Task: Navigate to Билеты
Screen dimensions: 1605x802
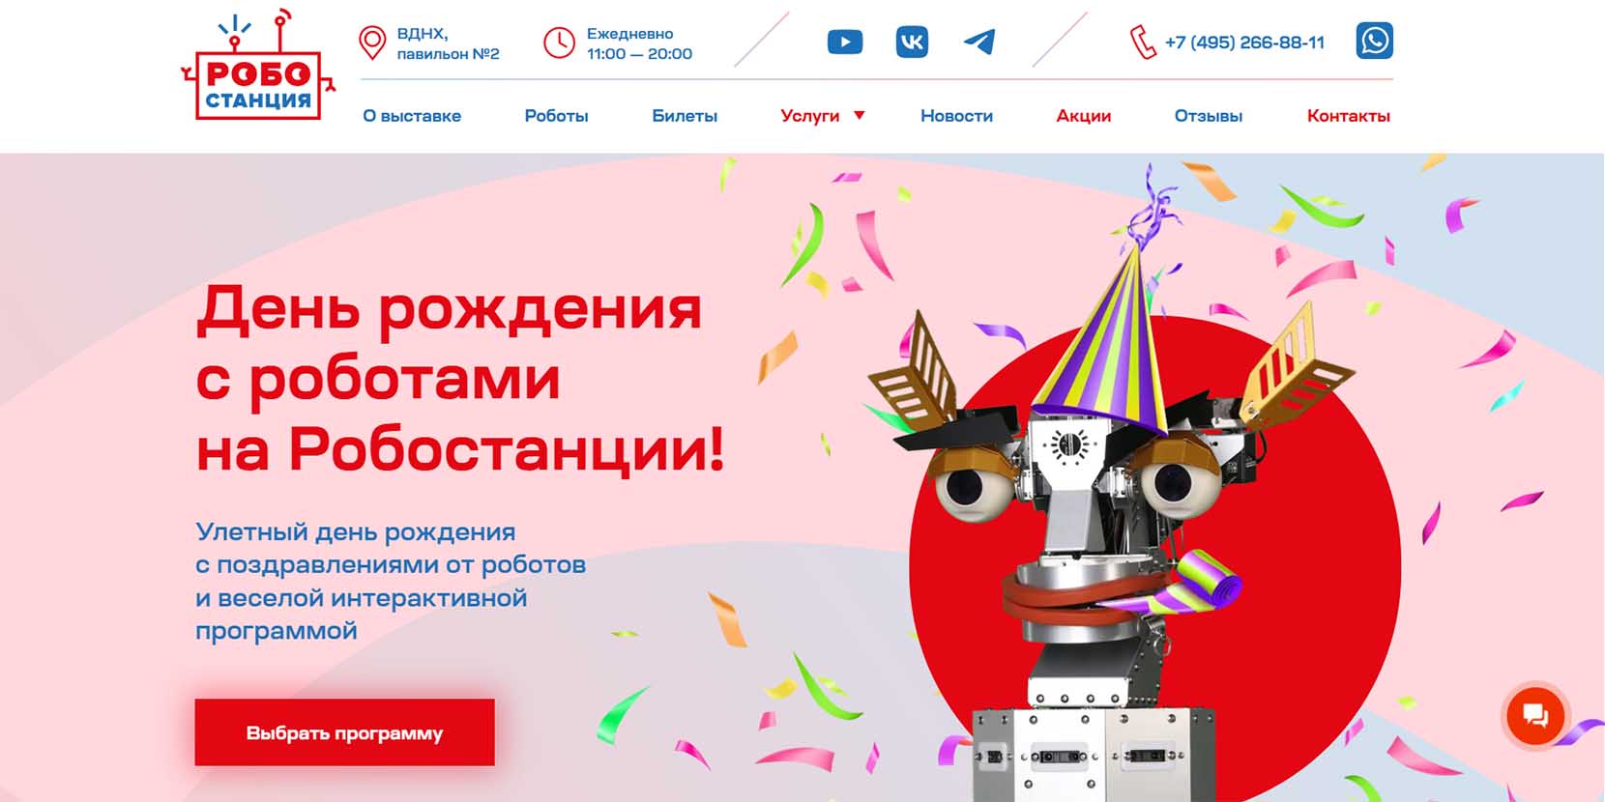Action: [685, 116]
